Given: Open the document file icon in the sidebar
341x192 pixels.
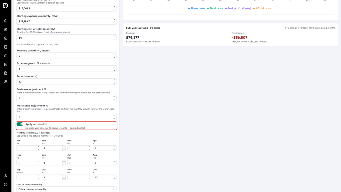Looking at the screenshot, I should click(6, 73).
